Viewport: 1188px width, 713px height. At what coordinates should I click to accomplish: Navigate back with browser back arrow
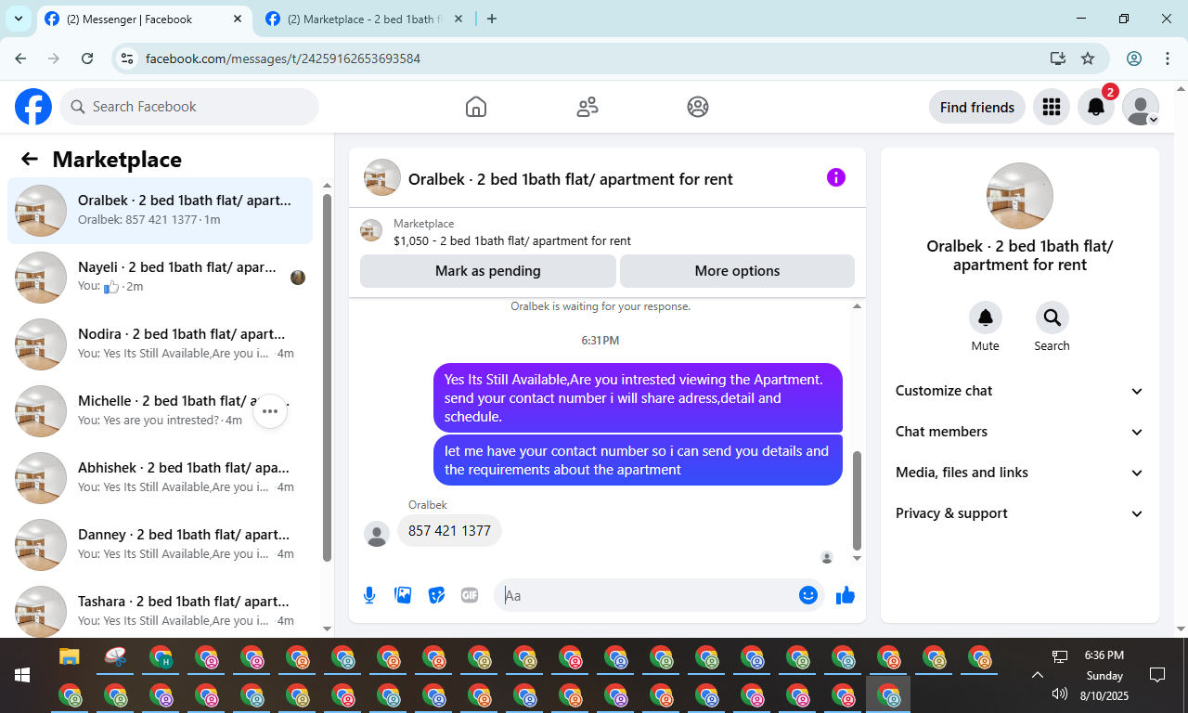[20, 58]
